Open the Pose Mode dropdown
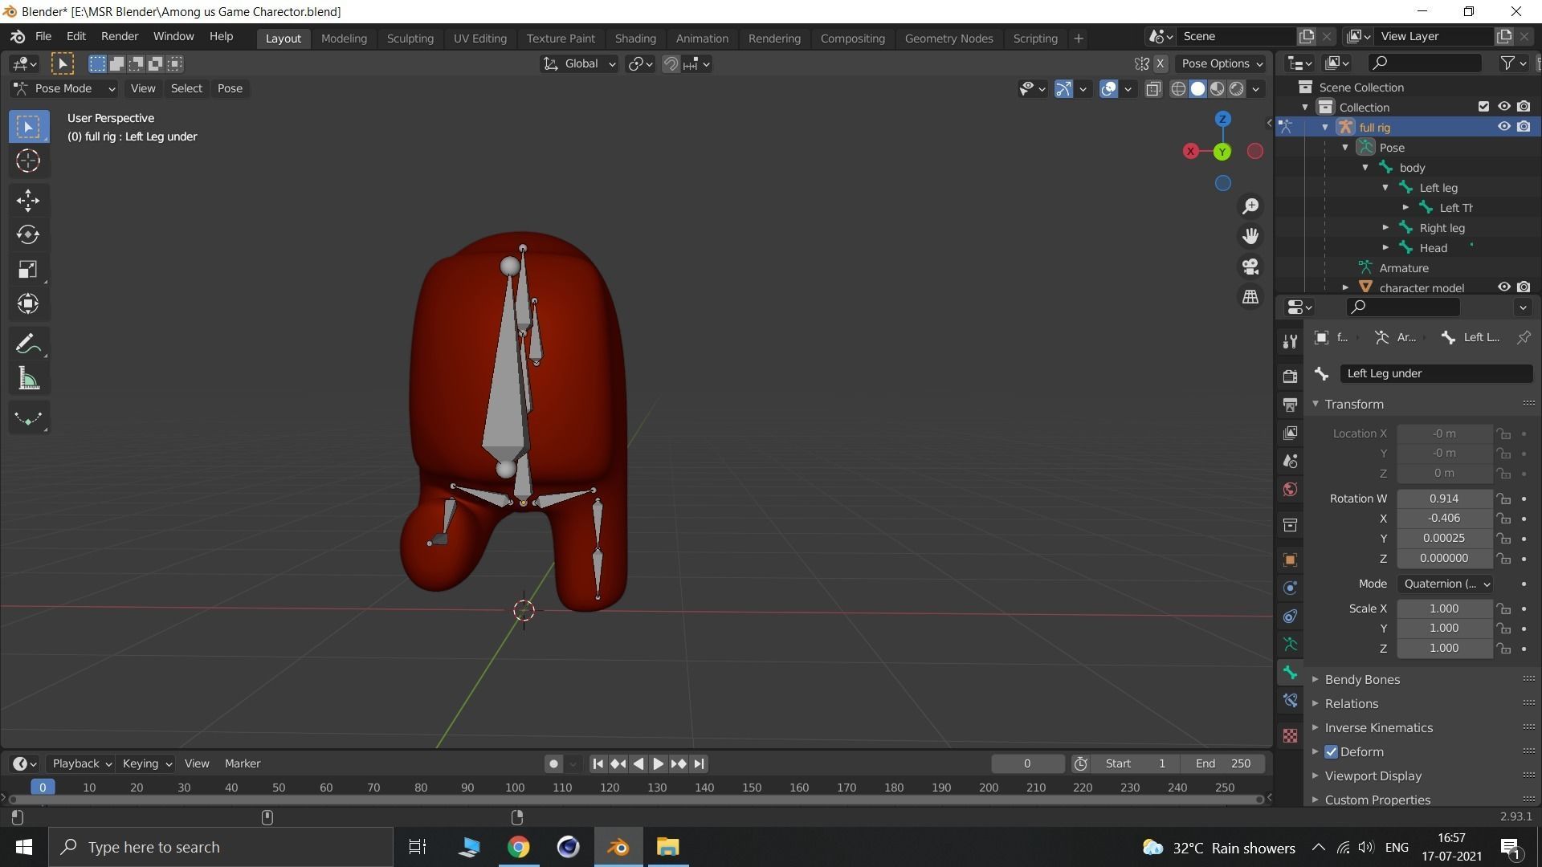This screenshot has width=1542, height=867. [x=64, y=88]
